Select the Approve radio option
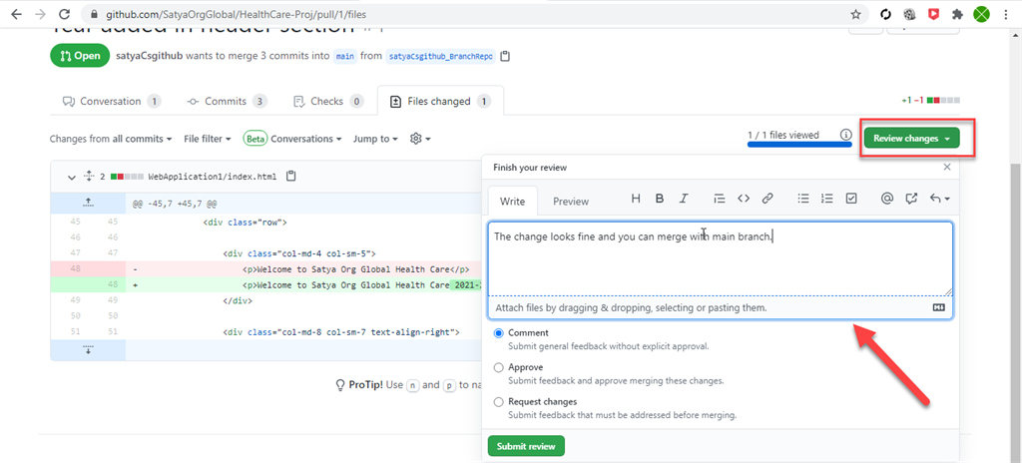This screenshot has width=1022, height=463. coord(499,368)
